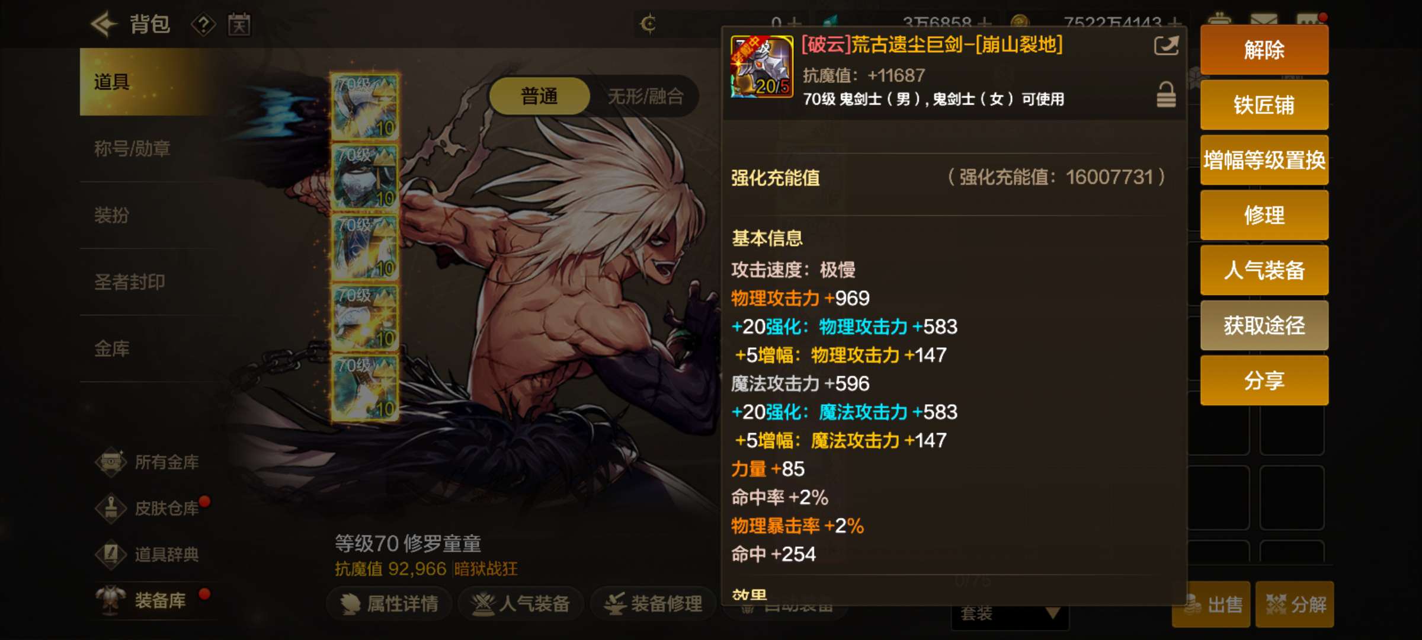Click the 分解 disassemble button
1422x640 pixels.
coord(1295,604)
